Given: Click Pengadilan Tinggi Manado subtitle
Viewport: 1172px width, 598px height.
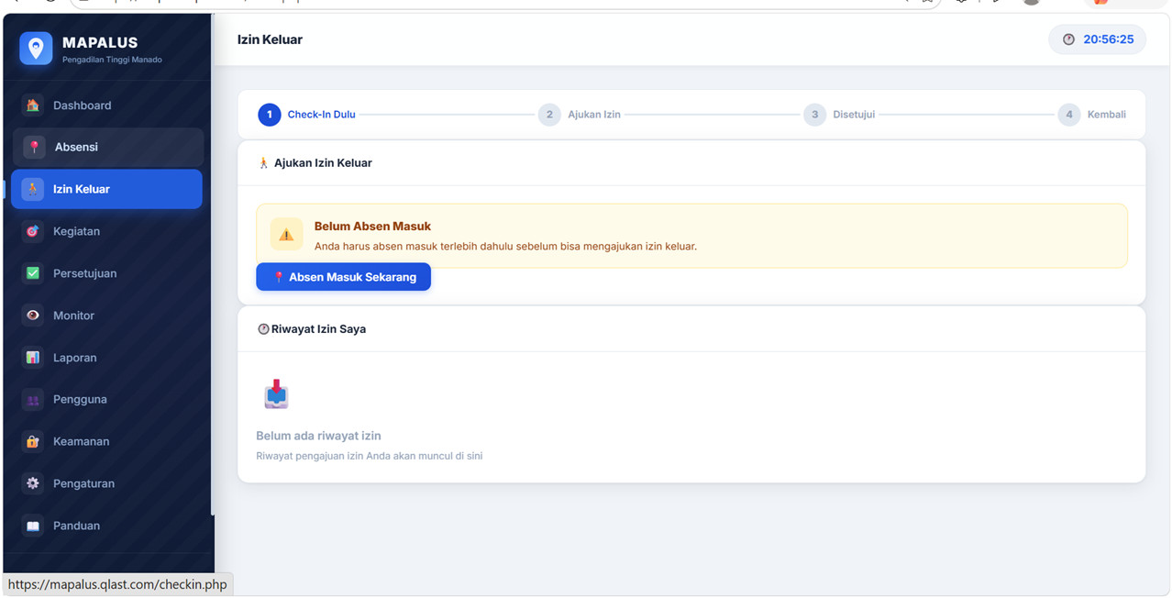Looking at the screenshot, I should [x=112, y=61].
